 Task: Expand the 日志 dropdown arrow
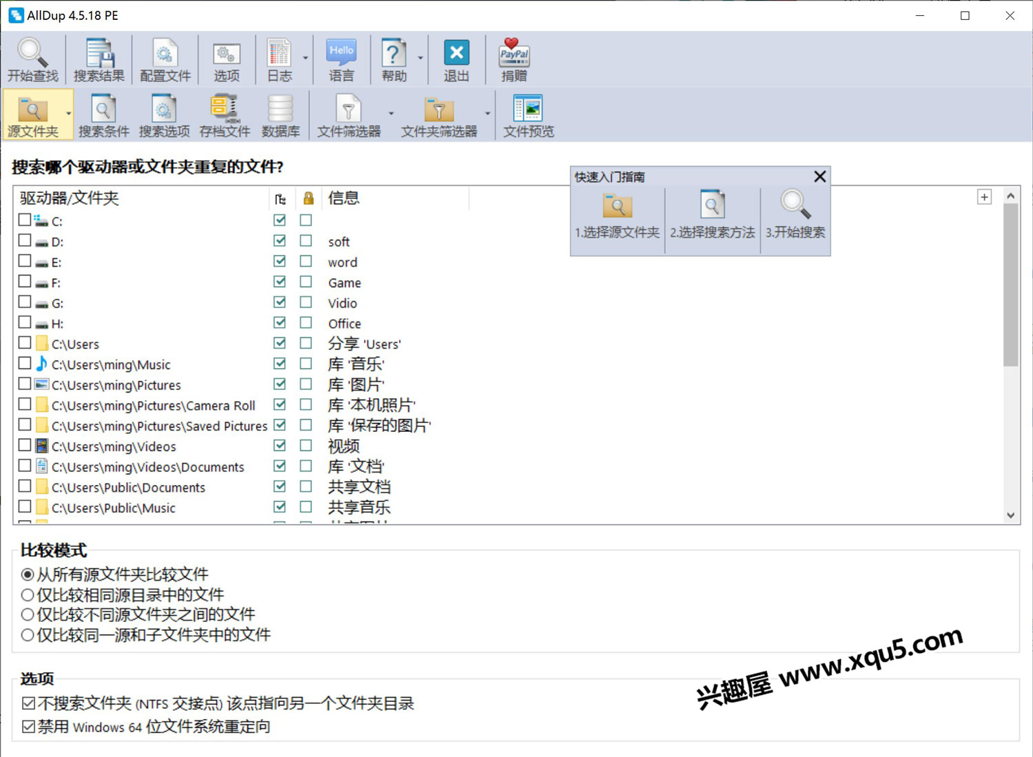[305, 59]
